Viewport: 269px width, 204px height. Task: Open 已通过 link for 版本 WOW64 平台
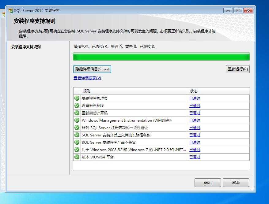pos(195,157)
